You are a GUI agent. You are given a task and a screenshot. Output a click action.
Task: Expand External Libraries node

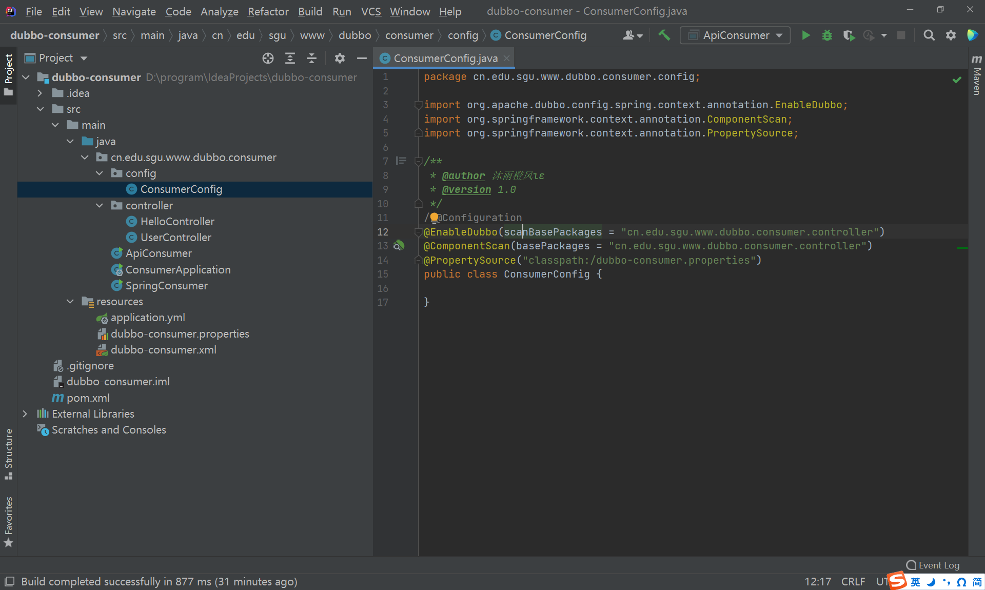coord(25,414)
